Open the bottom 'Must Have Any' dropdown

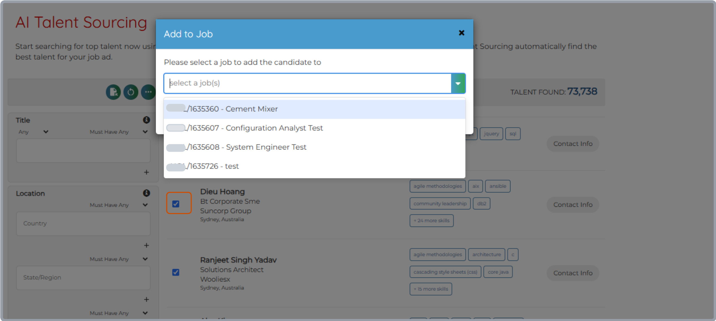119,313
